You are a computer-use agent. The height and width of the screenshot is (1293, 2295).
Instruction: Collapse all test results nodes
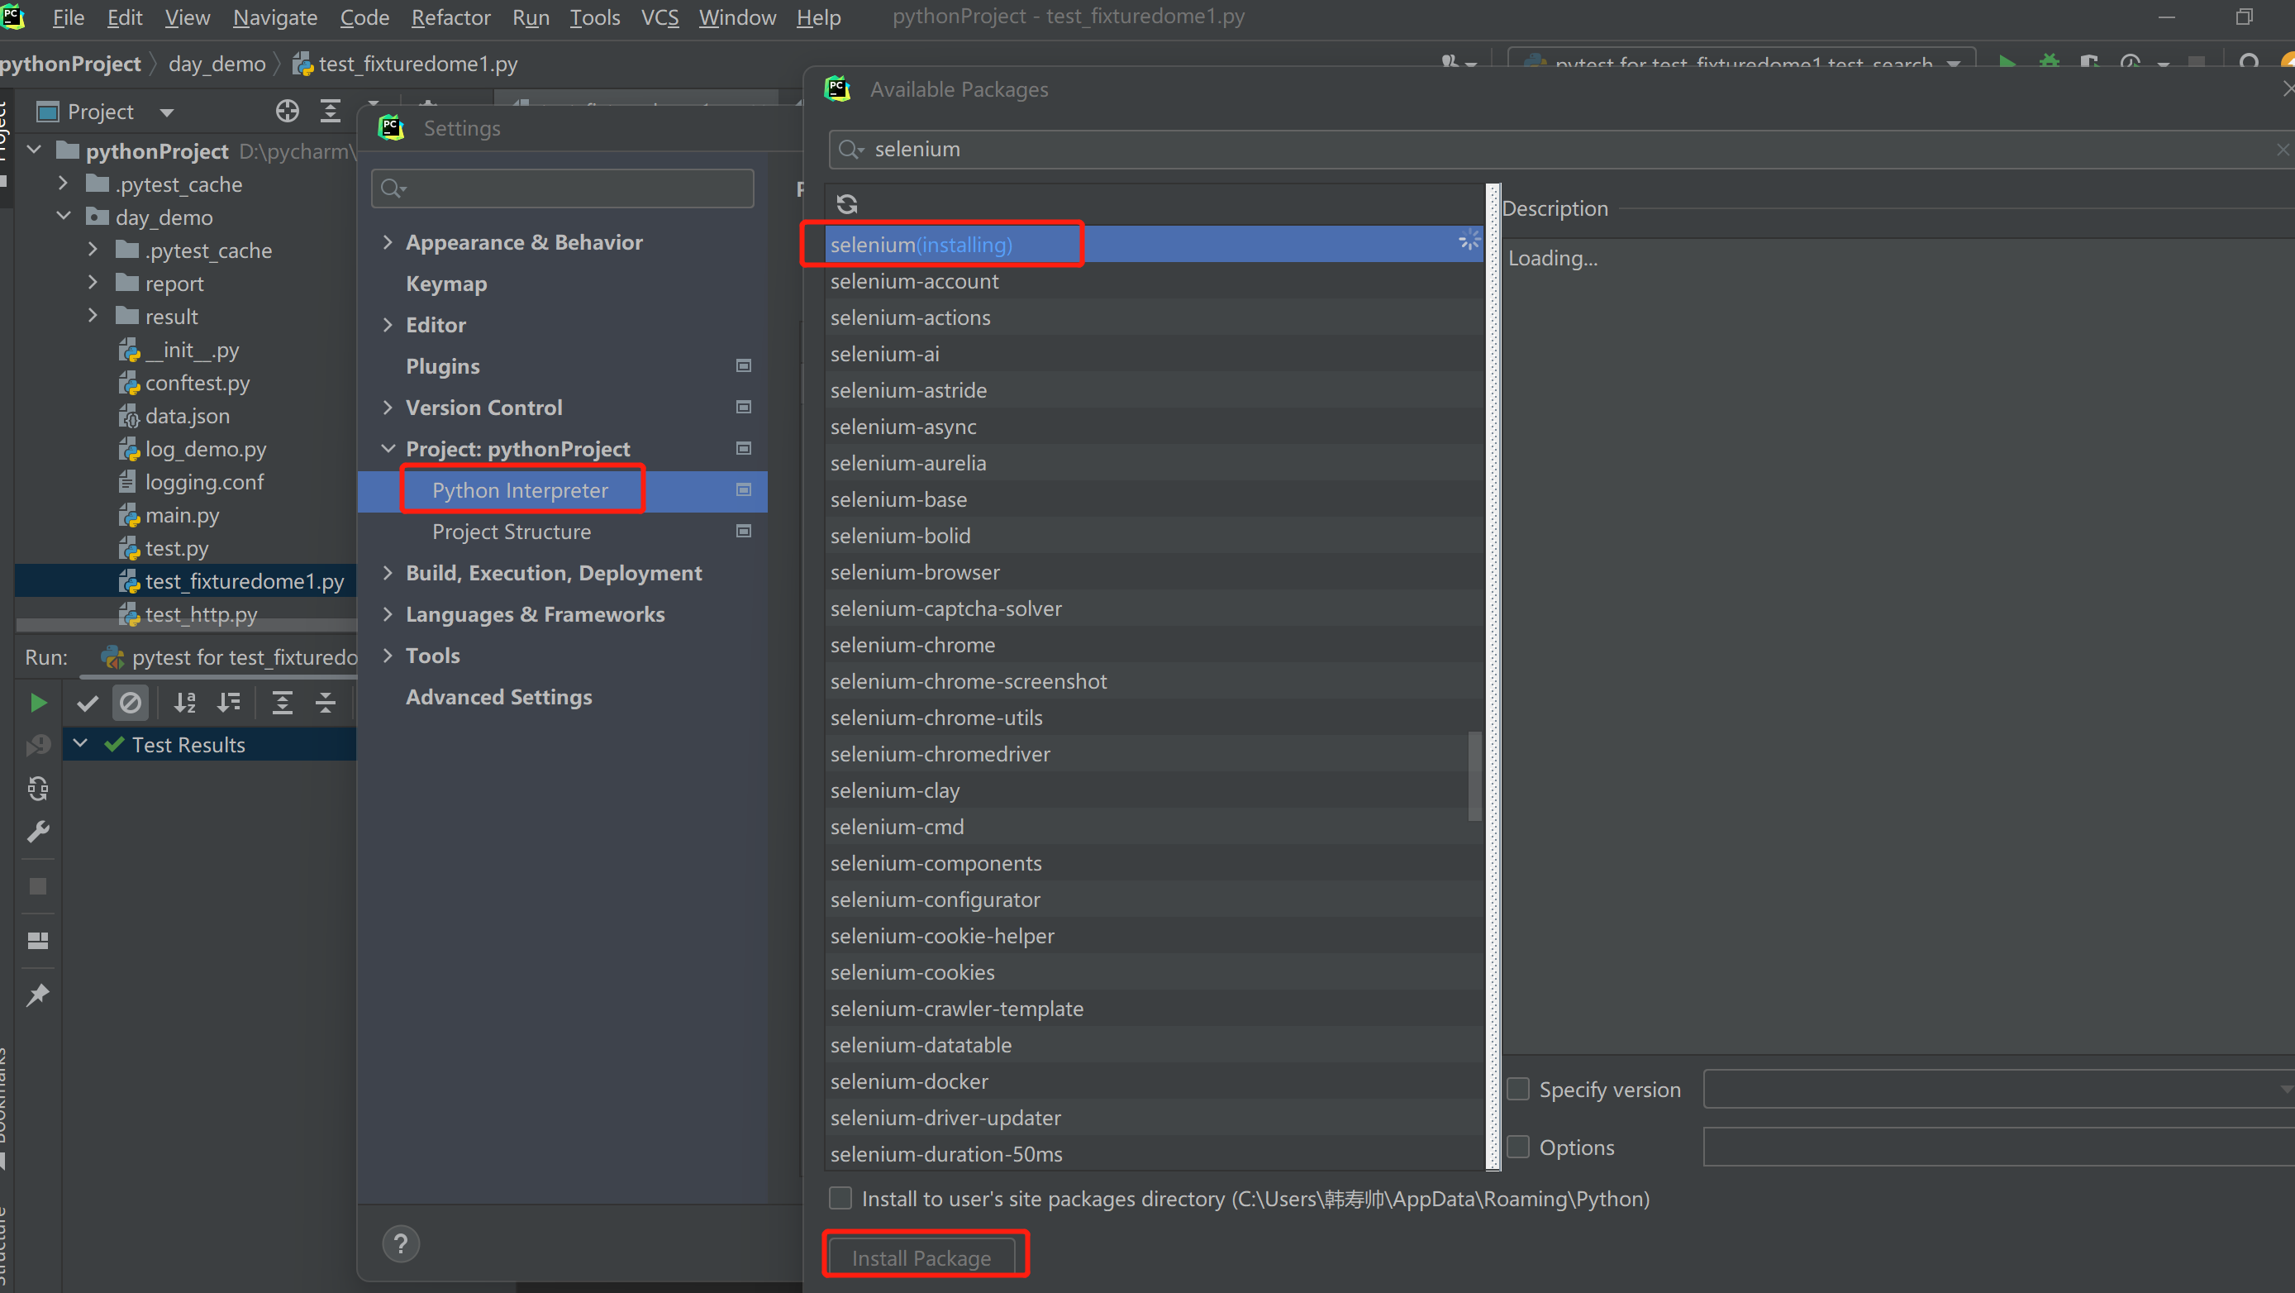tap(325, 703)
